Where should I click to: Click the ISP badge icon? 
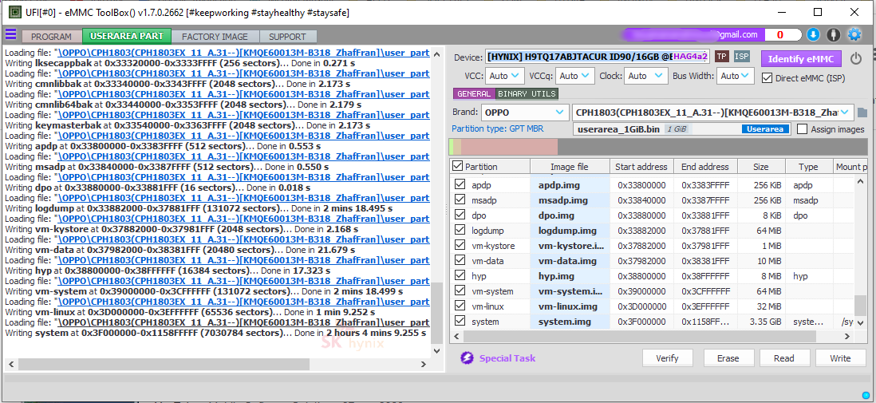(x=741, y=57)
